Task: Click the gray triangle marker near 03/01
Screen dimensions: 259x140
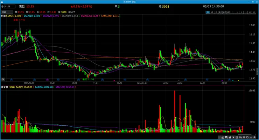Action: click(x=179, y=81)
